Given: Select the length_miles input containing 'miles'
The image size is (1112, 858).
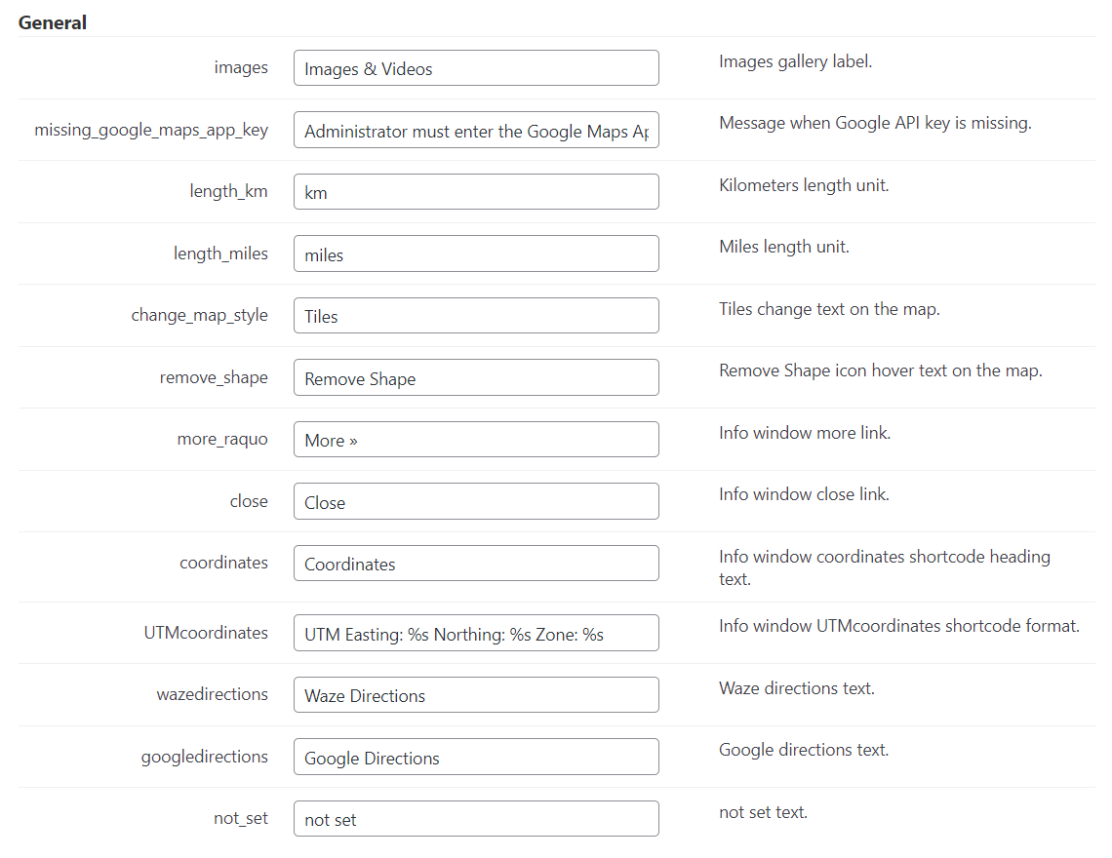Looking at the screenshot, I should [x=476, y=253].
